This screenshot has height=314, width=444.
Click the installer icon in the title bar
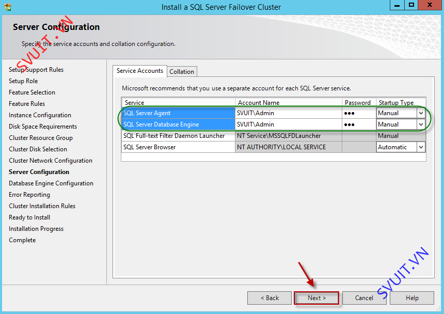click(x=8, y=7)
